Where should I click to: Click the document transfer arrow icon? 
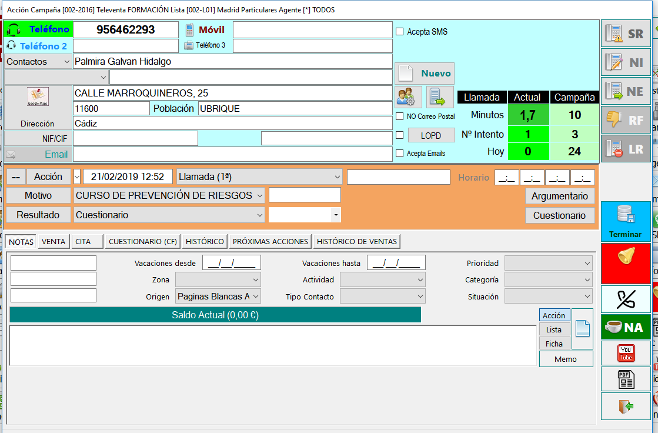click(440, 97)
